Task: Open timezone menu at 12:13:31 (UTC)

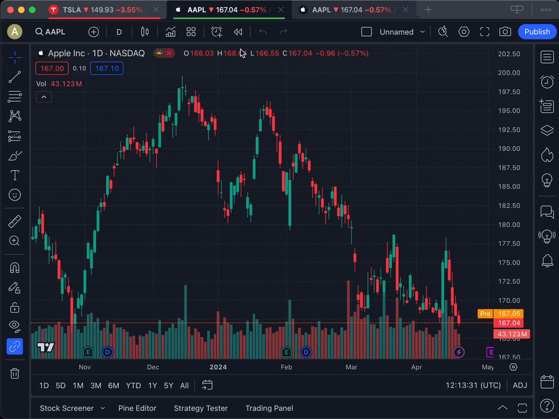Action: 473,385
